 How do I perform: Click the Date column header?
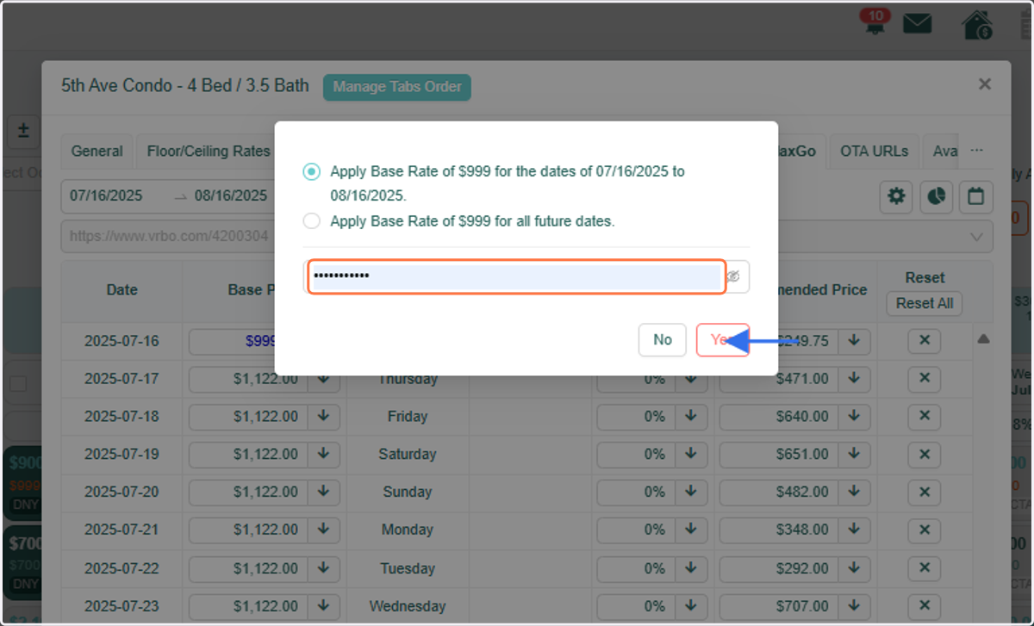pos(121,290)
